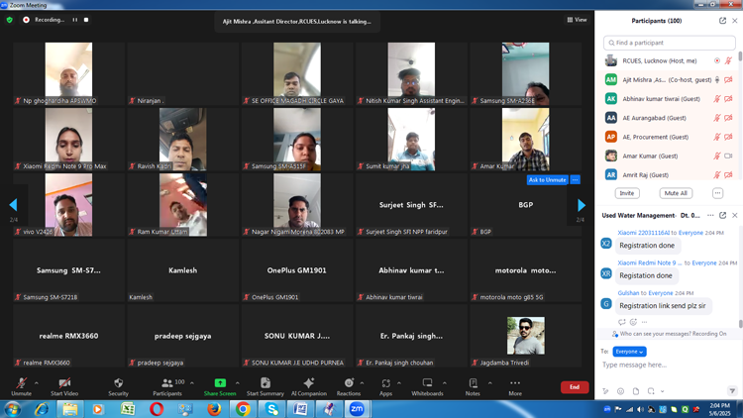Expand Participants options arrow
The width and height of the screenshot is (743, 418).
192,383
